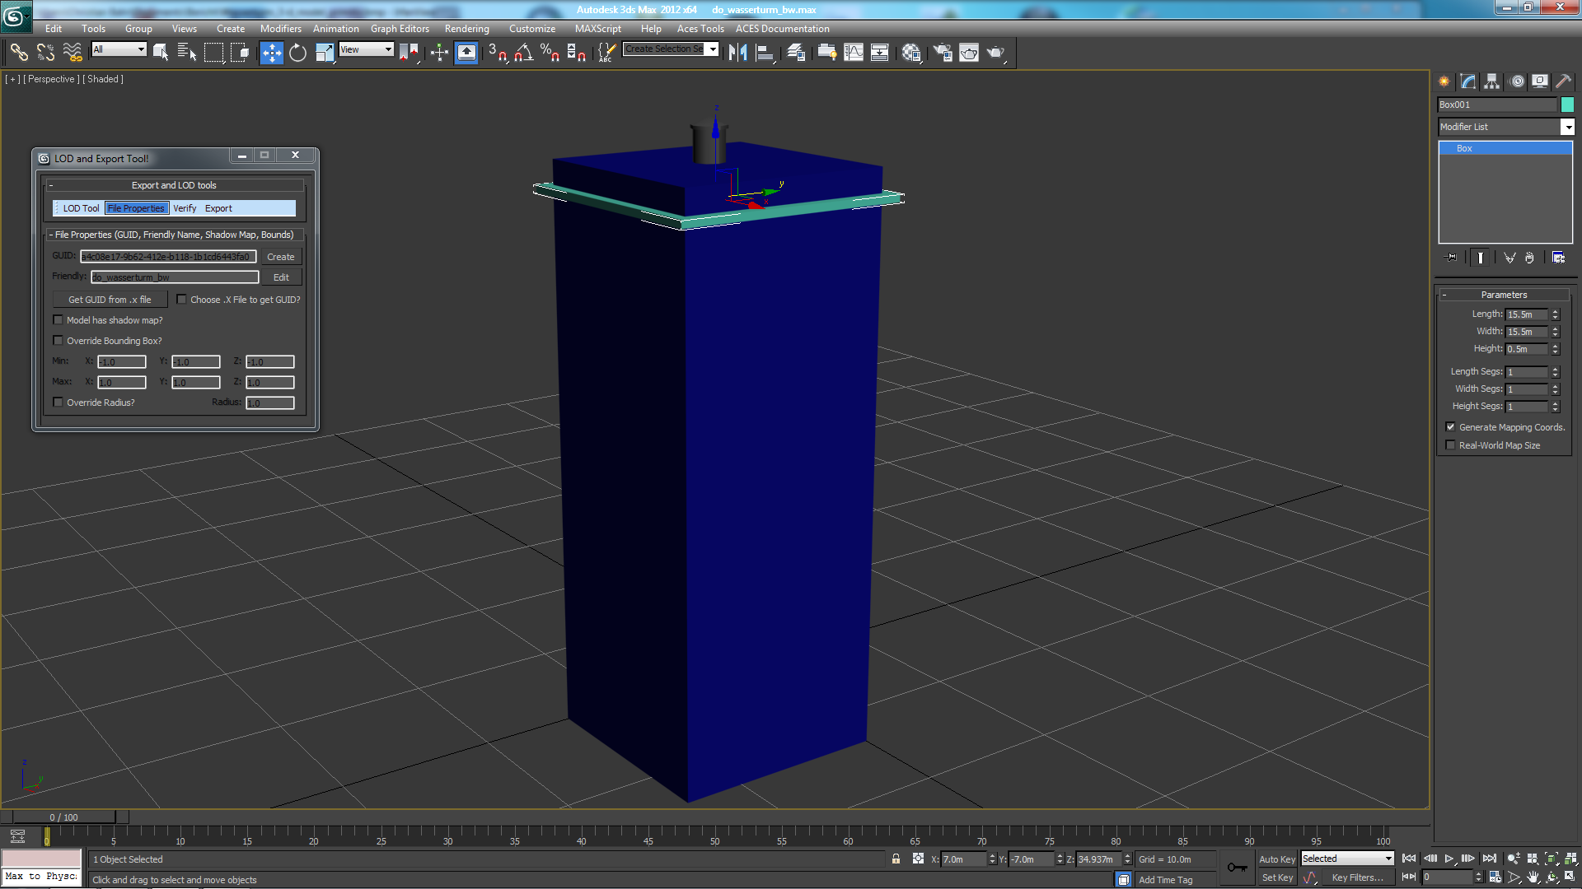Click the Mirror tool icon
This screenshot has width=1582, height=889.
click(x=737, y=53)
